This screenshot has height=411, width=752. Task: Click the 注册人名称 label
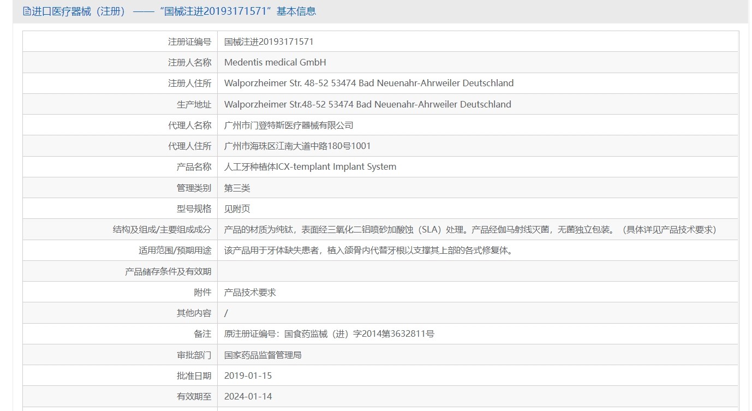pyautogui.click(x=189, y=62)
